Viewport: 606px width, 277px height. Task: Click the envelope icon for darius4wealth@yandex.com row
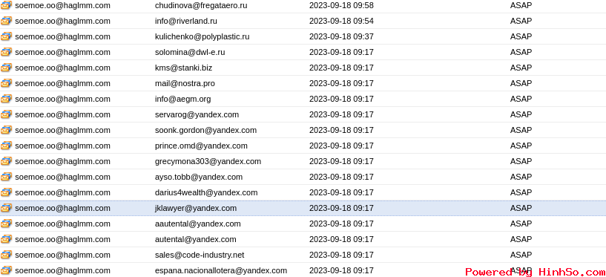tap(6, 192)
